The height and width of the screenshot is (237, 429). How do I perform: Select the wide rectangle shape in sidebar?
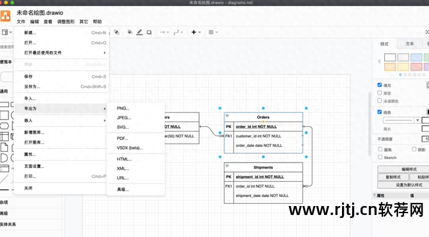4,104
